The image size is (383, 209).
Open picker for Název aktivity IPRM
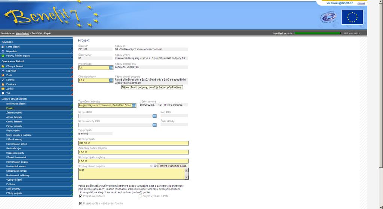(x=154, y=125)
